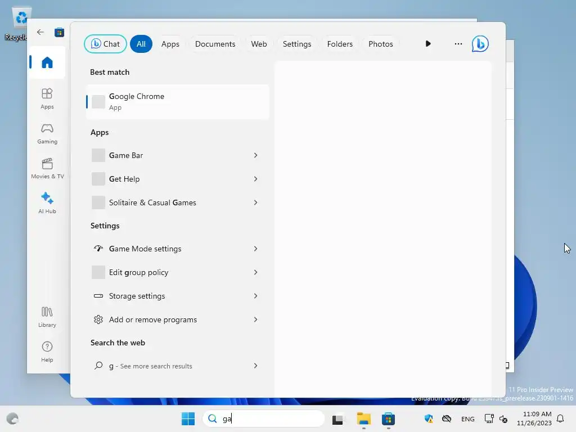576x432 pixels.
Task: Switch to Documents filter tab
Action: [215, 44]
